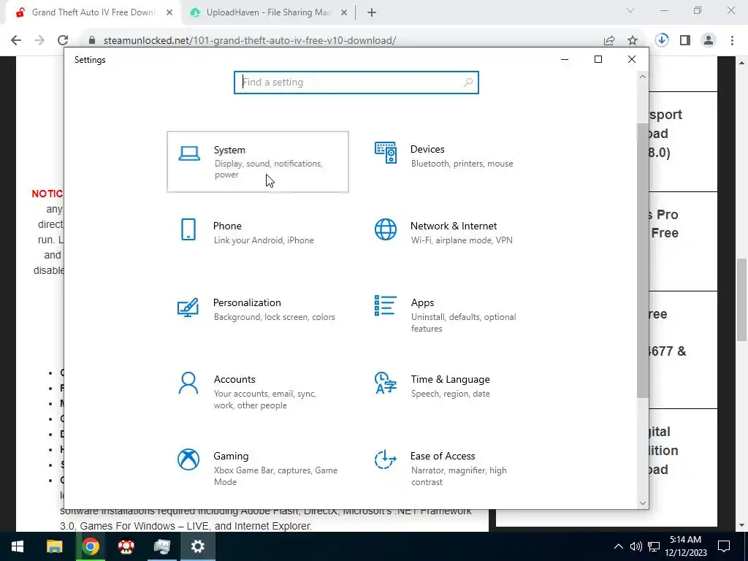Share this page icon in address bar
748x561 pixels.
(x=609, y=41)
